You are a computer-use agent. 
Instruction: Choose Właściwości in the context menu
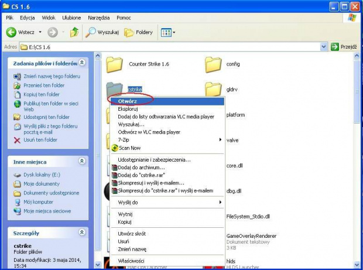pos(167,261)
